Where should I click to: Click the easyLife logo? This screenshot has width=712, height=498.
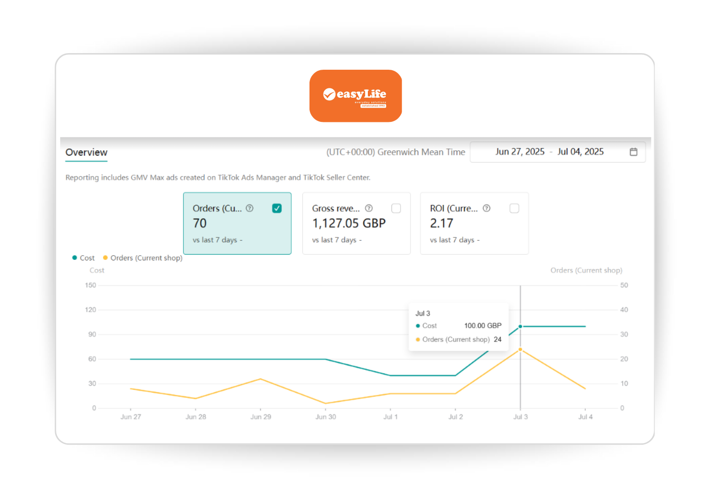(x=356, y=96)
